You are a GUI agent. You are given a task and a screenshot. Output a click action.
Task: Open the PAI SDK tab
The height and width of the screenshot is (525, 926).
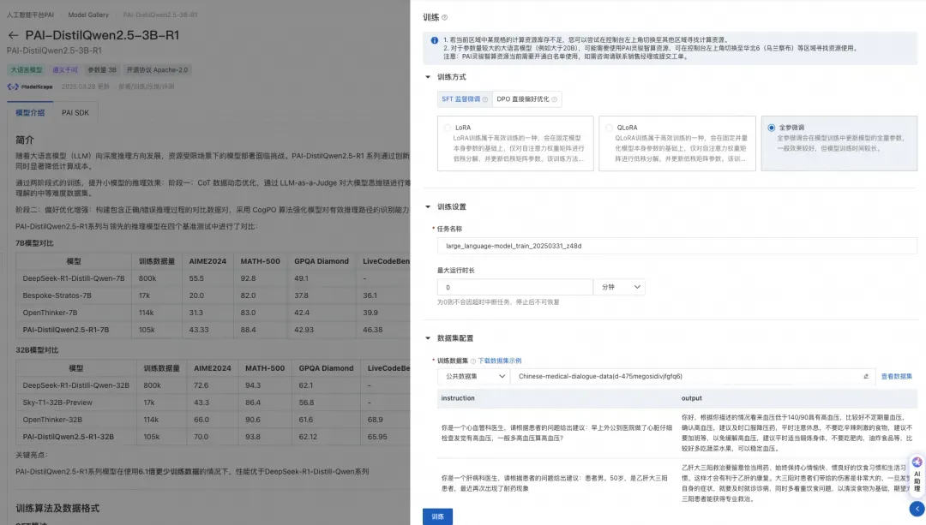[x=75, y=113]
